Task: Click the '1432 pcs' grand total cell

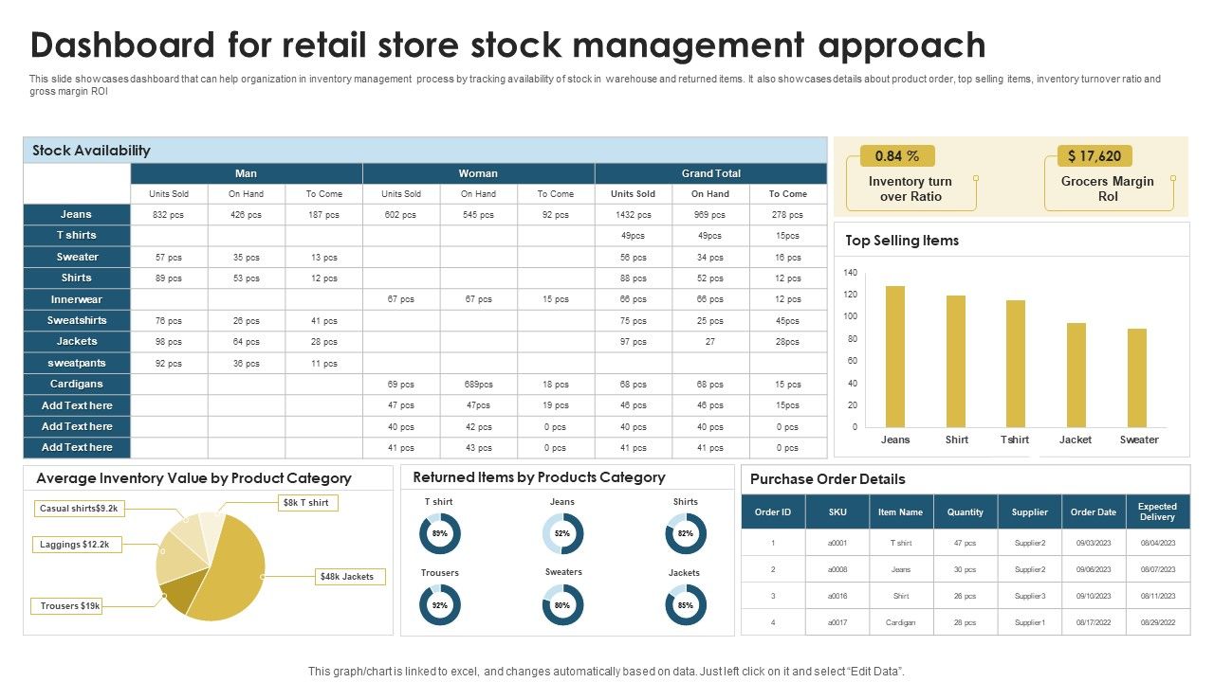Action: pyautogui.click(x=634, y=215)
